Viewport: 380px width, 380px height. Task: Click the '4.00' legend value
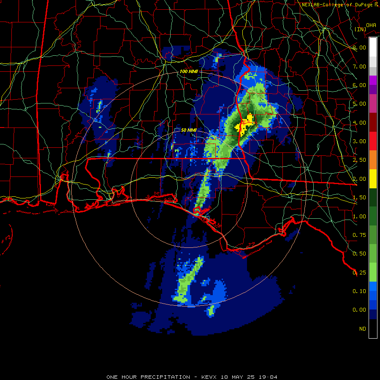click(x=359, y=122)
